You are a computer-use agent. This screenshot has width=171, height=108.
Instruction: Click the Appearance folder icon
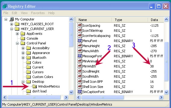[x=29, y=53]
